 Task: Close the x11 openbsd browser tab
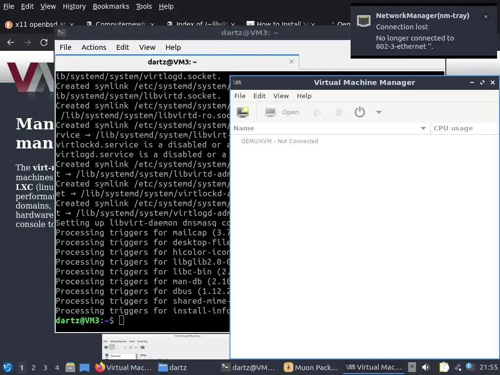click(x=72, y=24)
